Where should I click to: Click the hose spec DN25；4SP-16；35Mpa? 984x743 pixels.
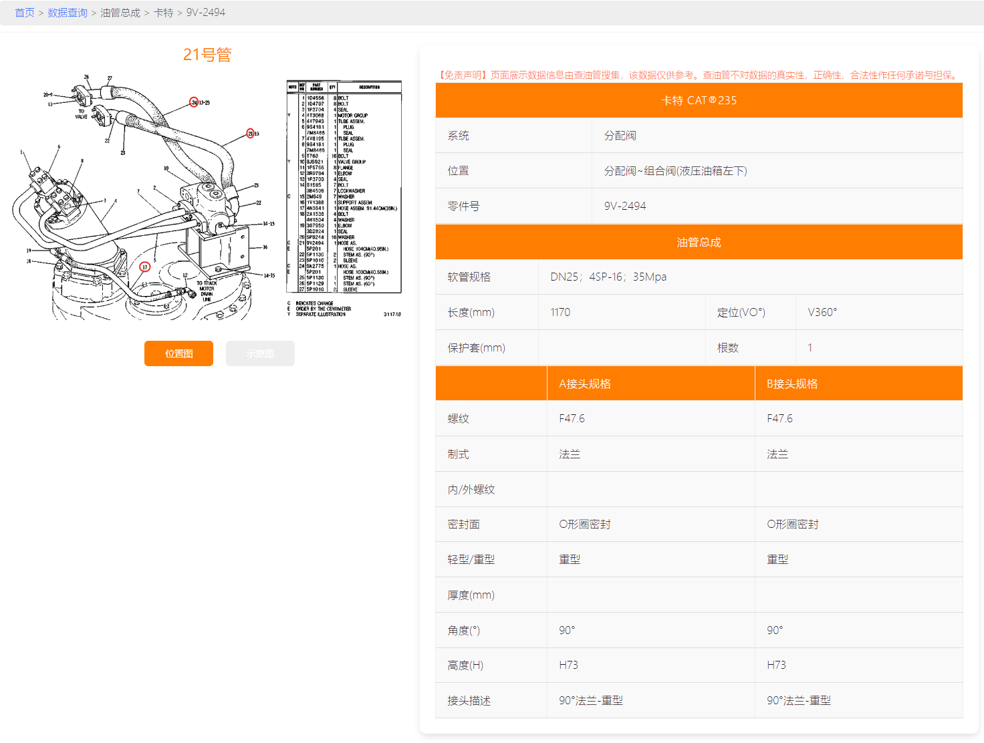pyautogui.click(x=608, y=277)
